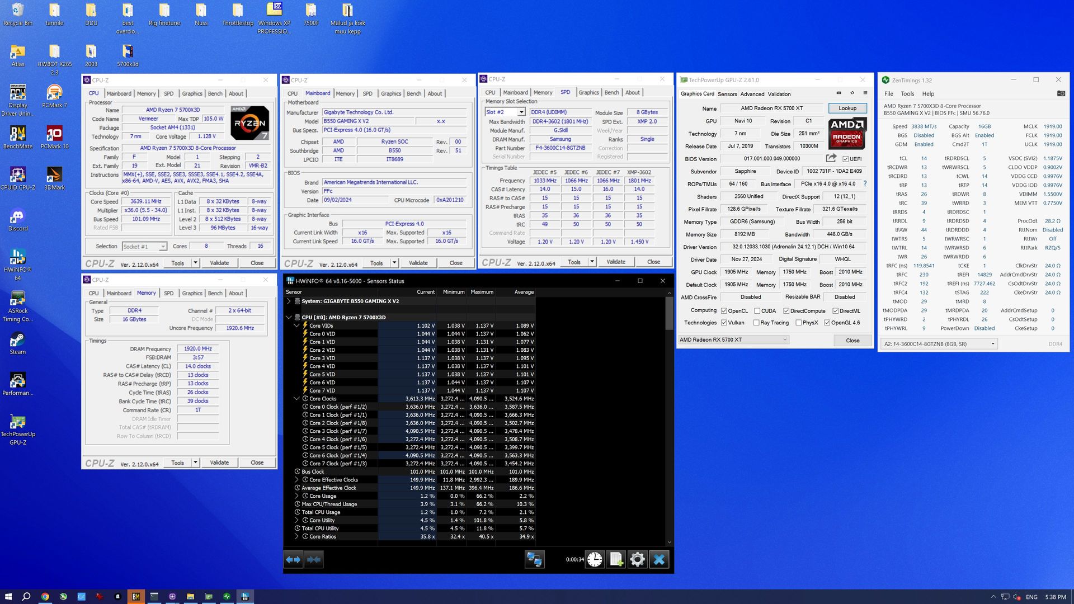
Task: Switch to Advanced tab in GPU-Z
Action: point(752,94)
